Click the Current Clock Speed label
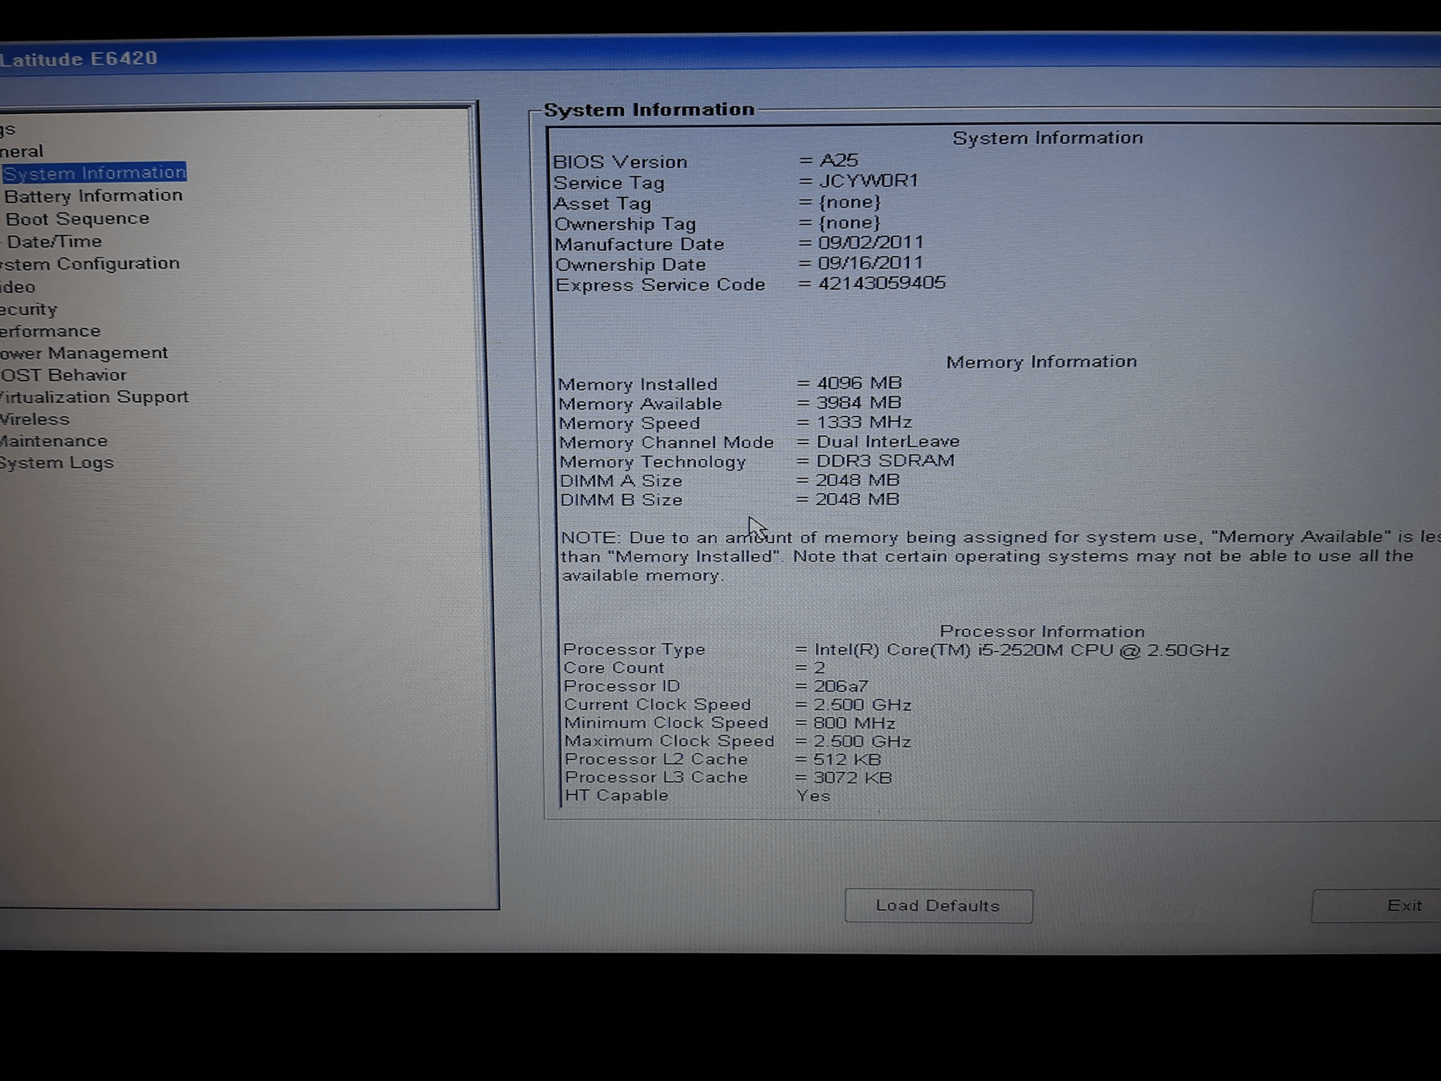 click(657, 704)
